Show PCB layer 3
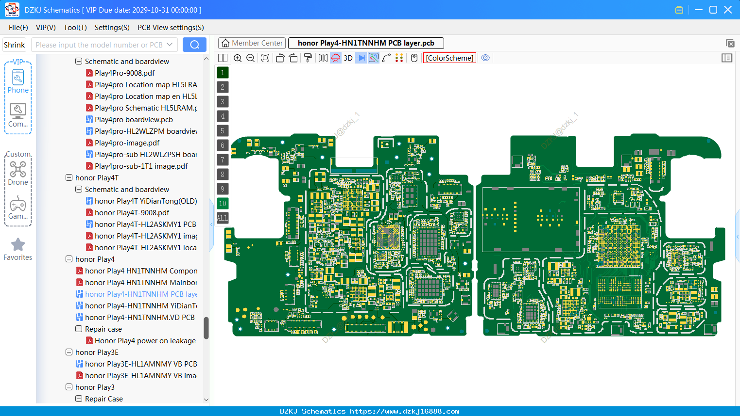 (x=223, y=102)
